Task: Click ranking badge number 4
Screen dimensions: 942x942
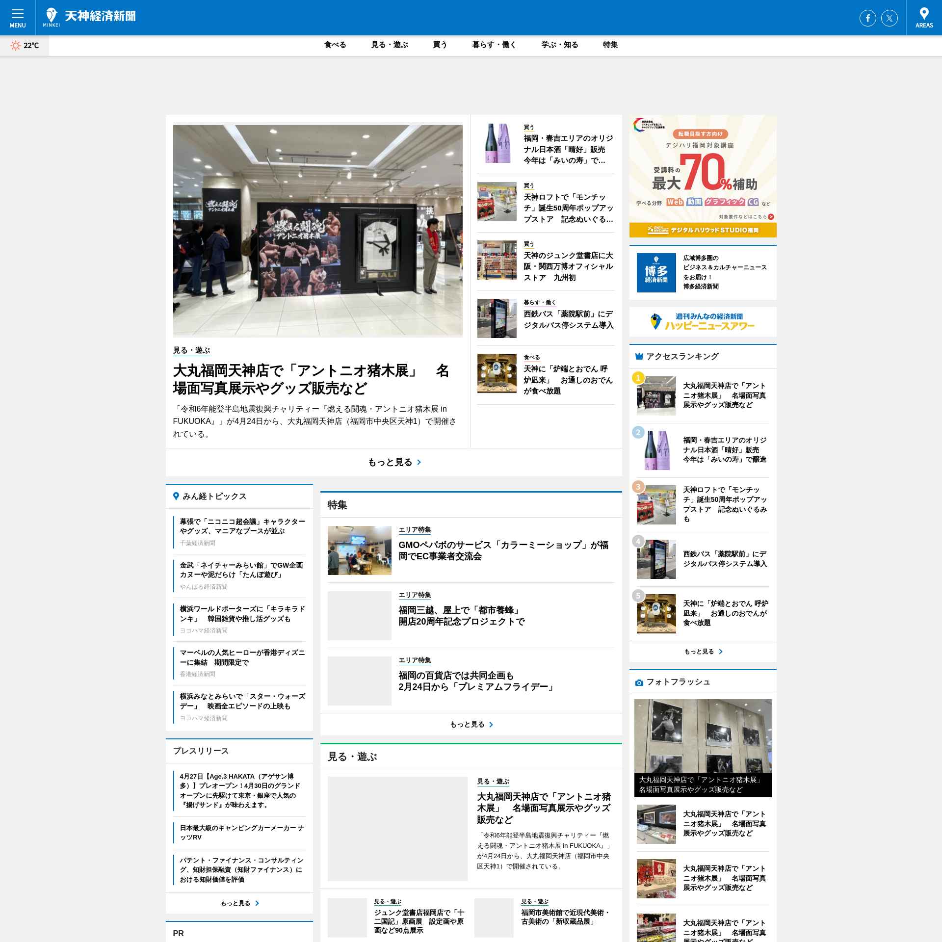Action: pos(638,541)
